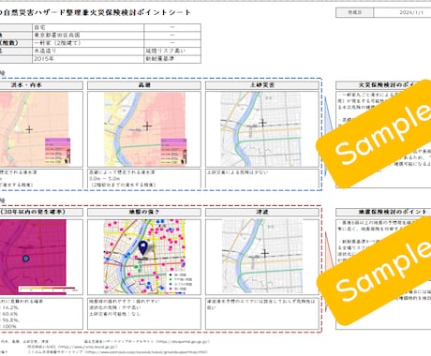Select the 自宅 cell
This screenshot has height=356, width=431.
[88, 27]
